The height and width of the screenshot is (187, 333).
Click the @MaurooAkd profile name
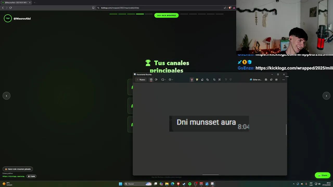[x=22, y=19]
